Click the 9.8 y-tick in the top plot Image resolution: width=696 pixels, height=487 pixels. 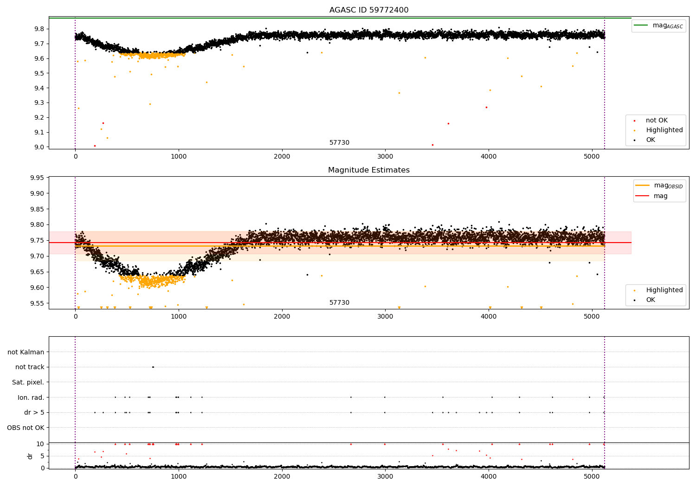[x=39, y=29]
